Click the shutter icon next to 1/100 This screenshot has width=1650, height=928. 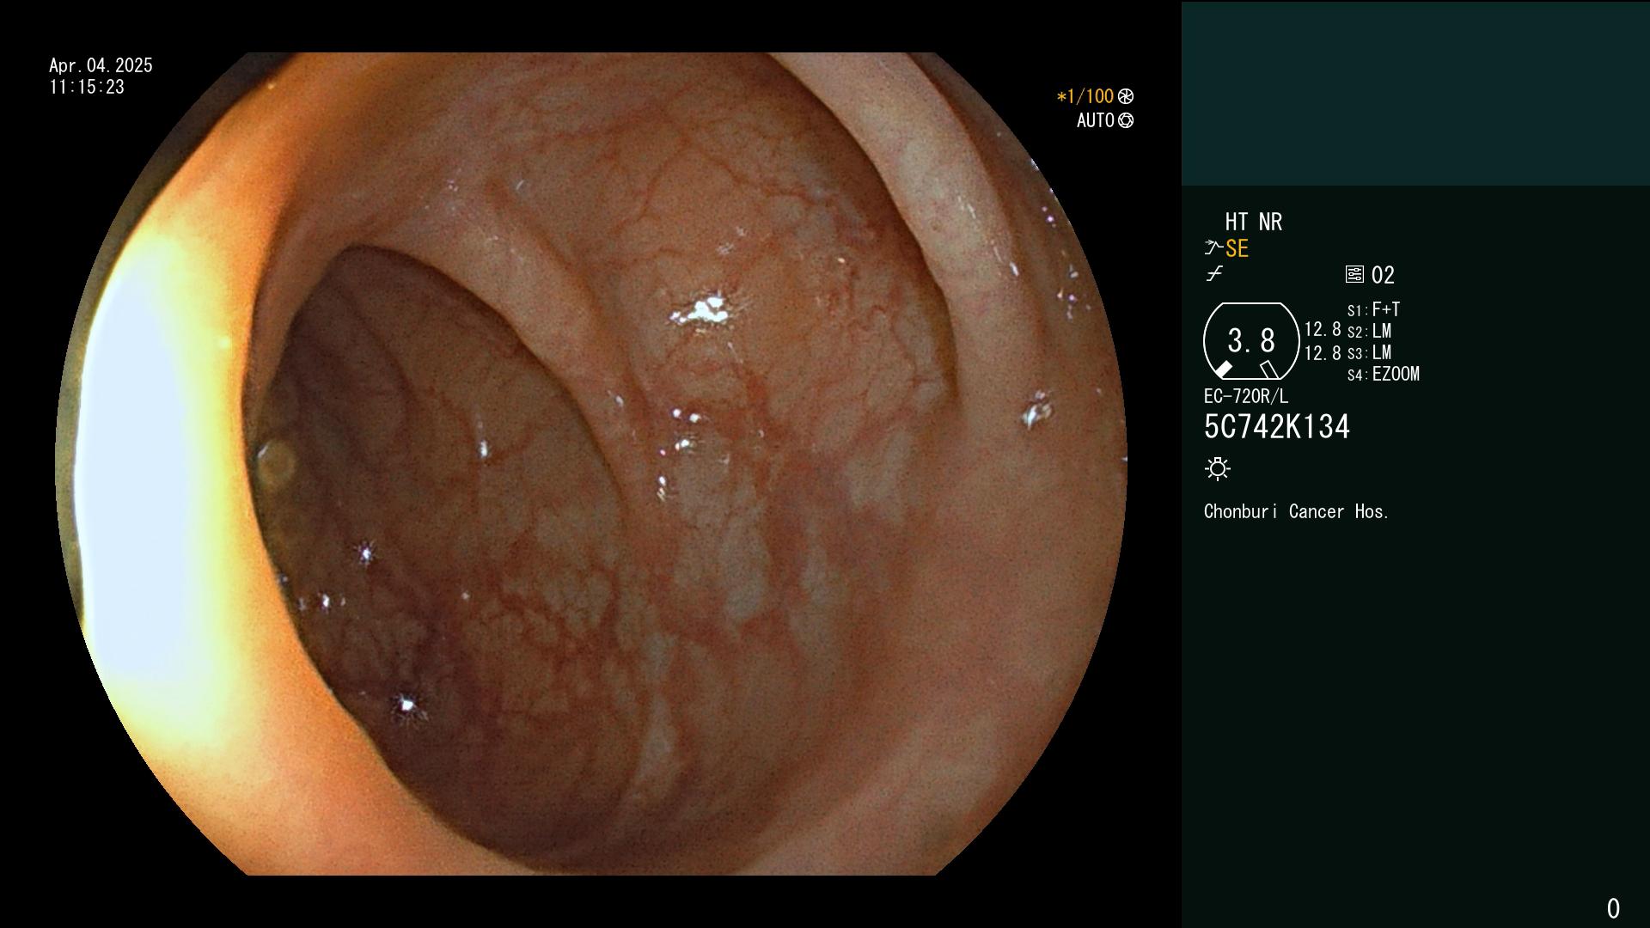(1126, 96)
